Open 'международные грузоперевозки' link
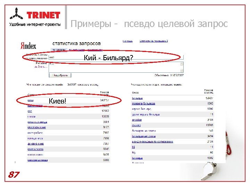The width and height of the screenshot is (250, 187). coord(152,142)
